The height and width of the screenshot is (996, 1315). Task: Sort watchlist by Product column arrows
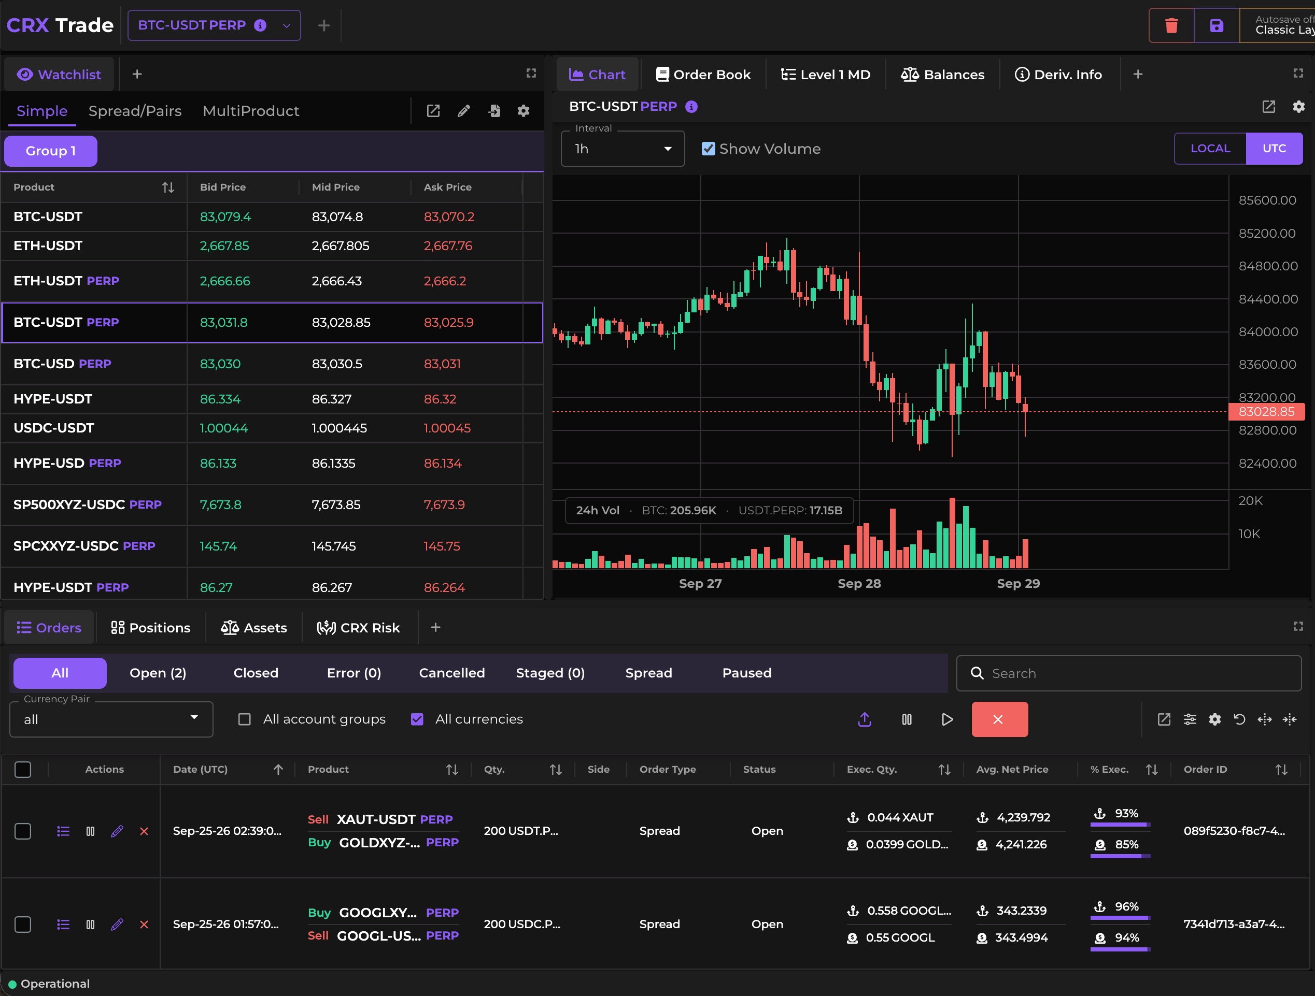point(168,187)
